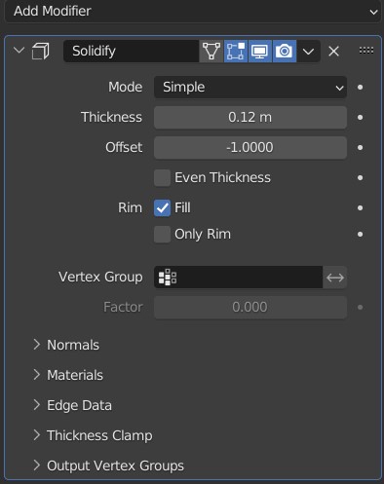Open the Add Modifier dropdown
Image resolution: width=384 pixels, height=484 pixels.
pos(192,11)
